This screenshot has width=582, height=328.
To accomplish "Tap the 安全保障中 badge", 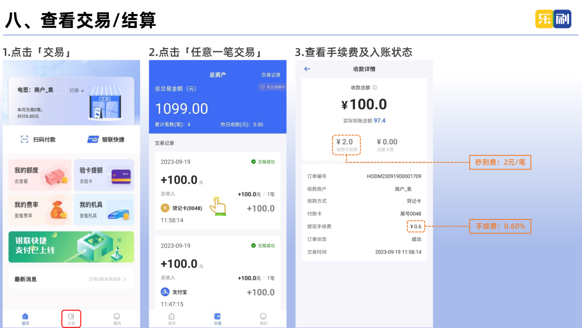I will click(x=273, y=87).
